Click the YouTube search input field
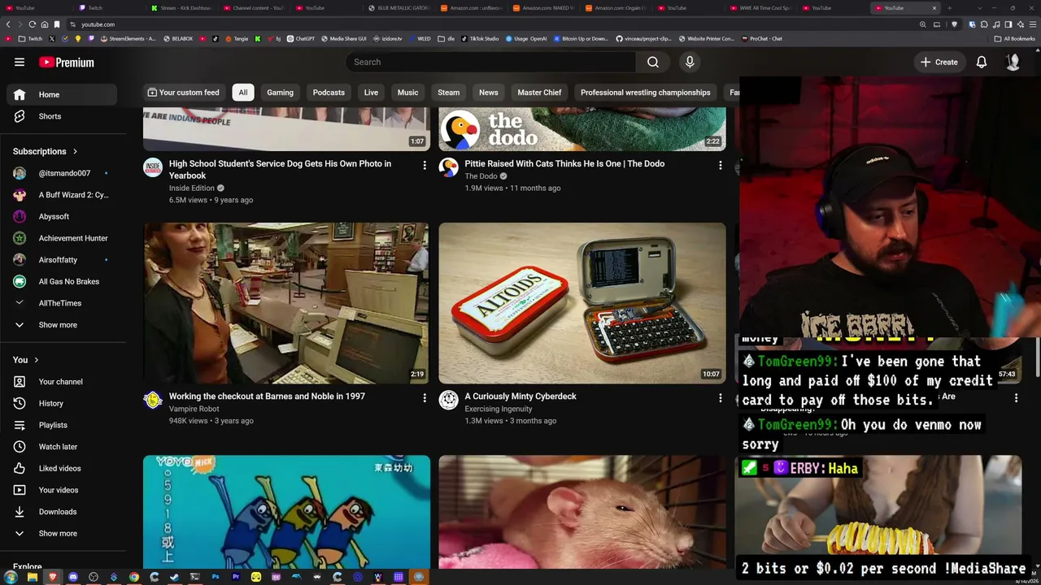This screenshot has width=1041, height=585. [x=490, y=62]
